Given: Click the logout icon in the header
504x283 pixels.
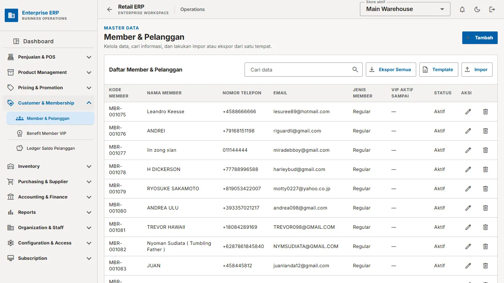Looking at the screenshot, I should click(x=492, y=9).
